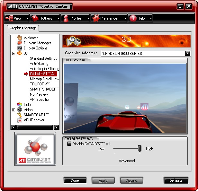Select Welcome in the tree

(31, 38)
